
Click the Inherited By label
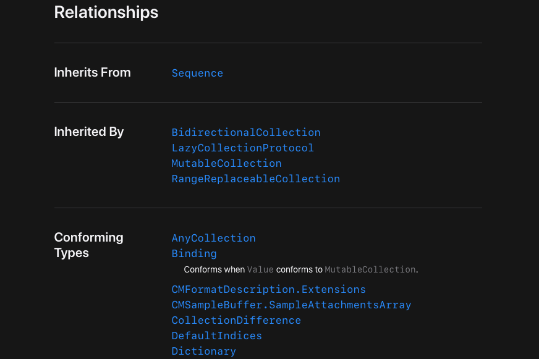tap(89, 132)
